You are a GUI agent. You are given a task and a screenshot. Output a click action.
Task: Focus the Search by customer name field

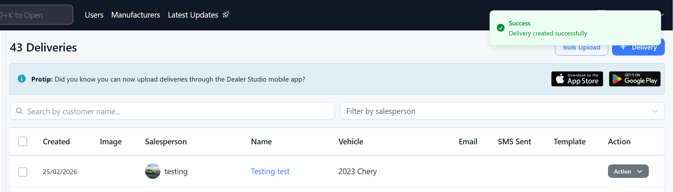(176, 111)
